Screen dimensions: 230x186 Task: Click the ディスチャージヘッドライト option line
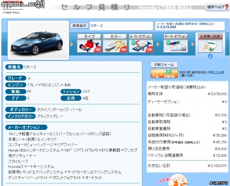(x=55, y=178)
